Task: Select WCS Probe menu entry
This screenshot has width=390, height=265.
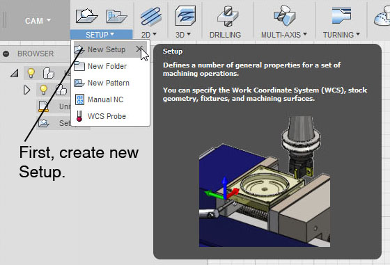Action: point(110,116)
